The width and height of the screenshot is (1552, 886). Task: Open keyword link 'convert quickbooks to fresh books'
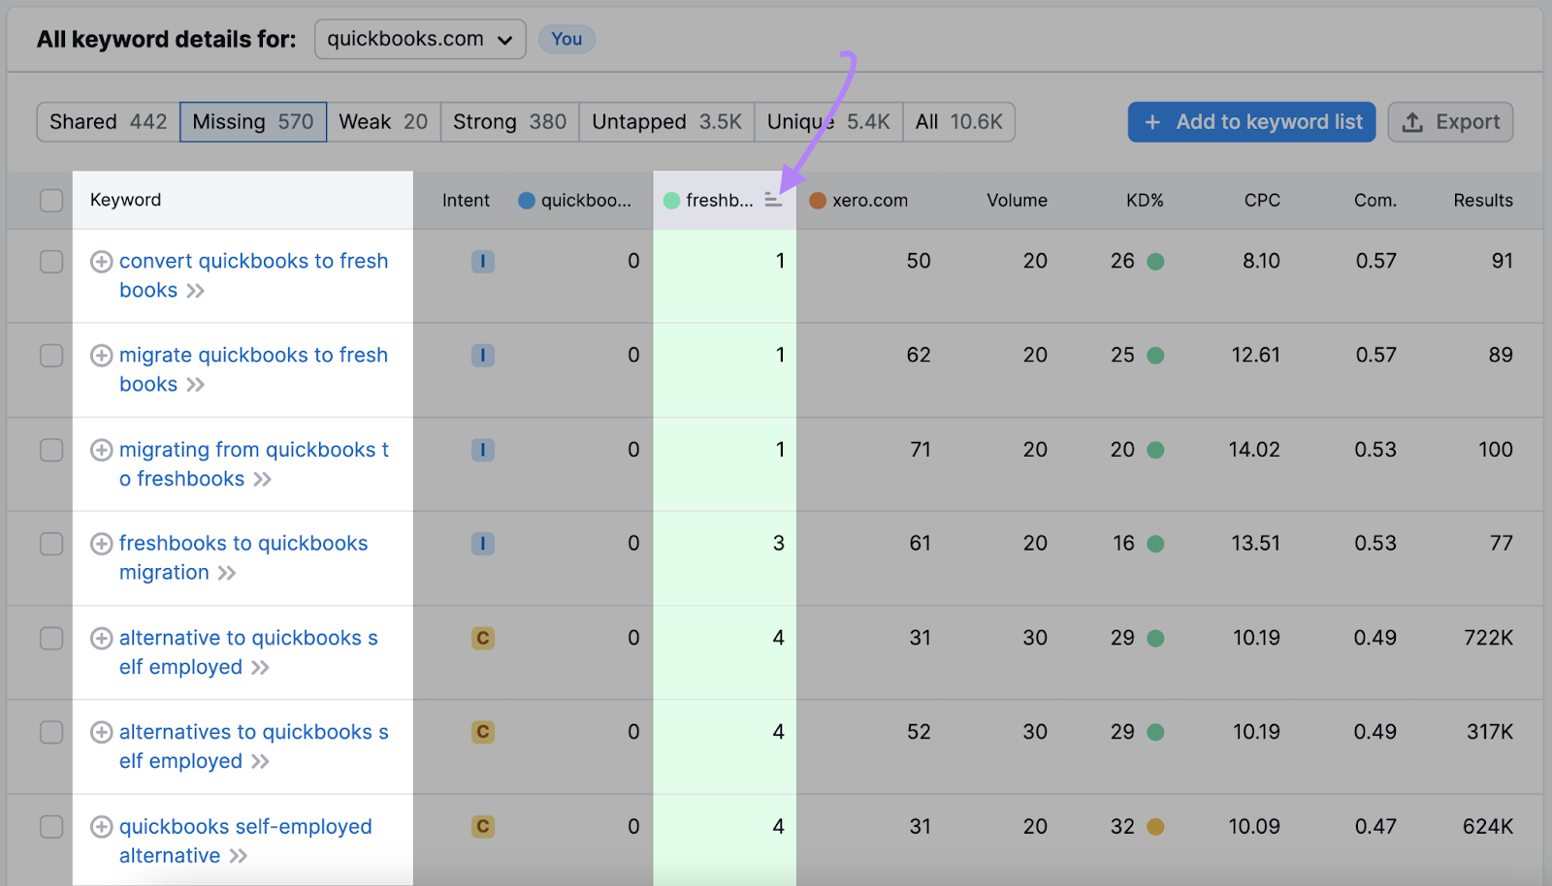tap(253, 275)
